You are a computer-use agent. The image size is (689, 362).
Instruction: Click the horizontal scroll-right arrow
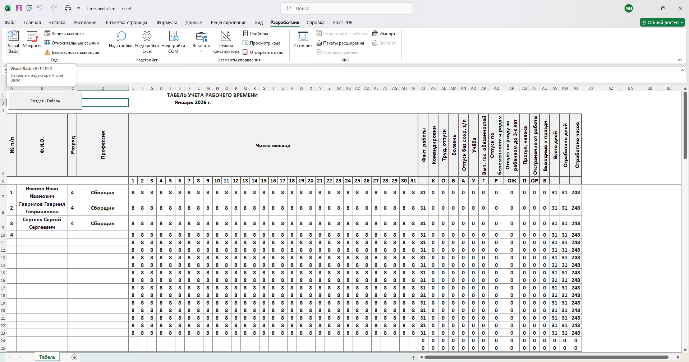(x=678, y=357)
